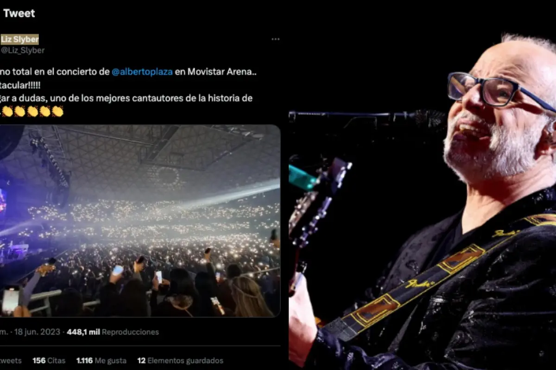Click the divider line below the view count
The image size is (556, 370).
pyautogui.click(x=139, y=346)
